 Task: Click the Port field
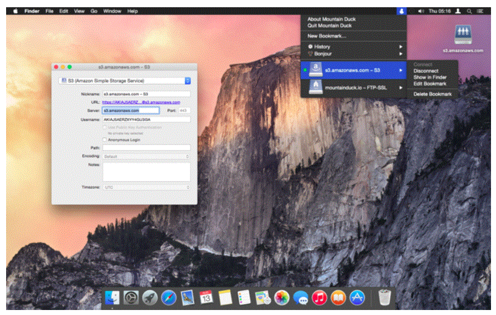[184, 111]
